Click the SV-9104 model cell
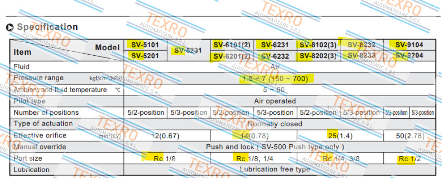 409,45
